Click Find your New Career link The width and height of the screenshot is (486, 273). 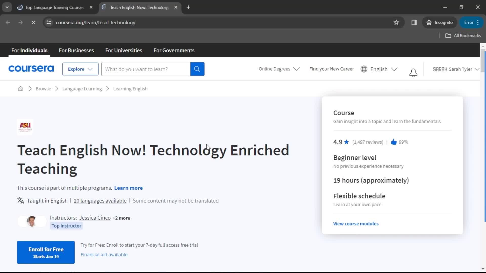click(x=332, y=69)
